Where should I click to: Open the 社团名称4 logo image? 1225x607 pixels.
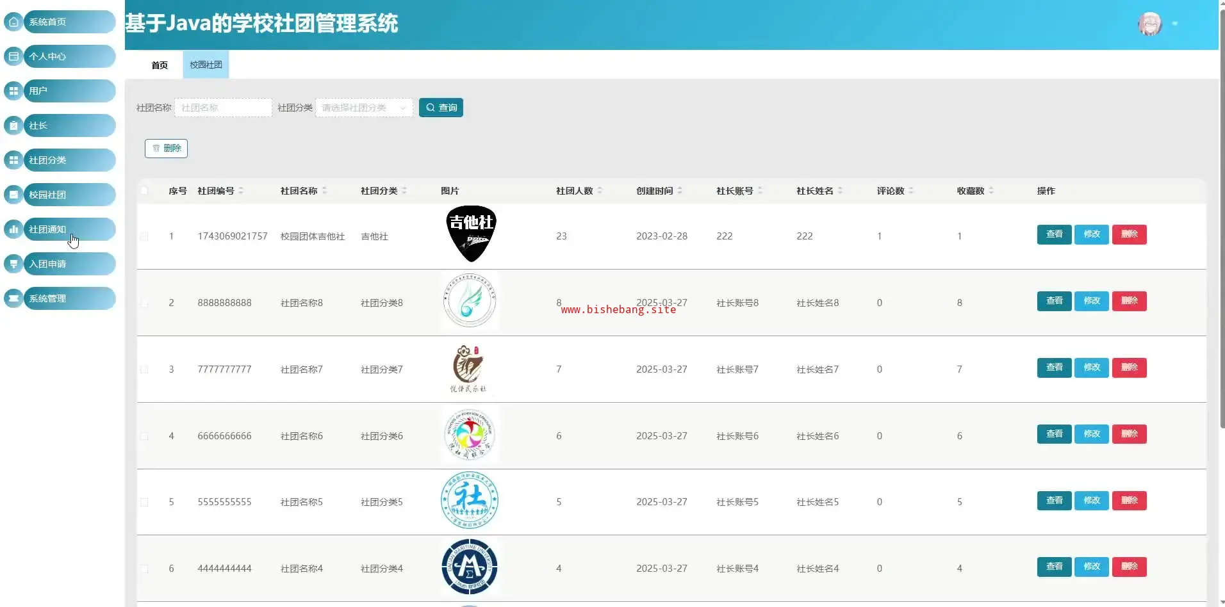tap(470, 567)
